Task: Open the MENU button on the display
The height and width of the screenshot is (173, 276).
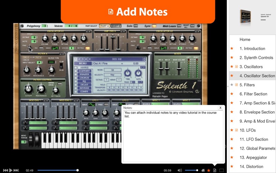Action: pos(83,63)
